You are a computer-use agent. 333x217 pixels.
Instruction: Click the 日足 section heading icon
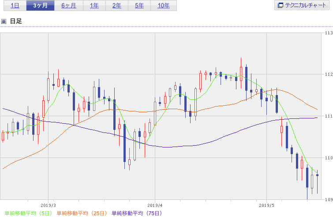4,21
